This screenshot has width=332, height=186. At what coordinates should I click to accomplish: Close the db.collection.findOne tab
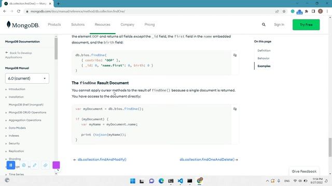(50, 4)
